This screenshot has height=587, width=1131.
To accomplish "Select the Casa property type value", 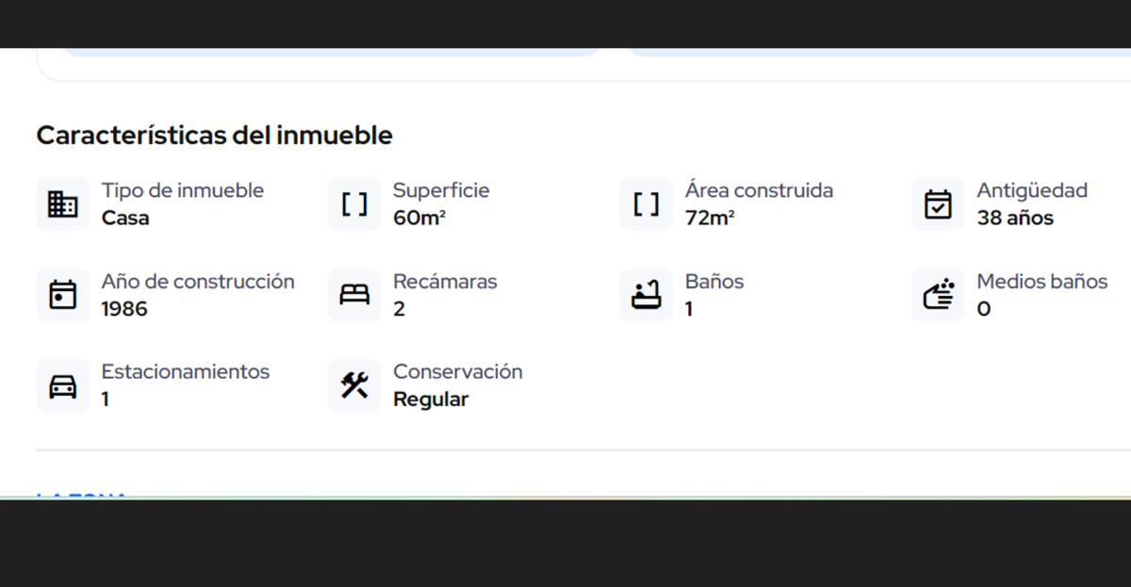I will point(125,219).
